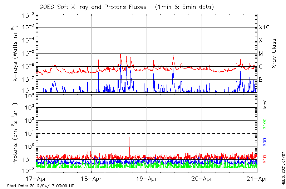Click the rotated 'Xray Class' axis title
Image resolution: width=286 pixels, height=189 pixels.
[x=274, y=53]
